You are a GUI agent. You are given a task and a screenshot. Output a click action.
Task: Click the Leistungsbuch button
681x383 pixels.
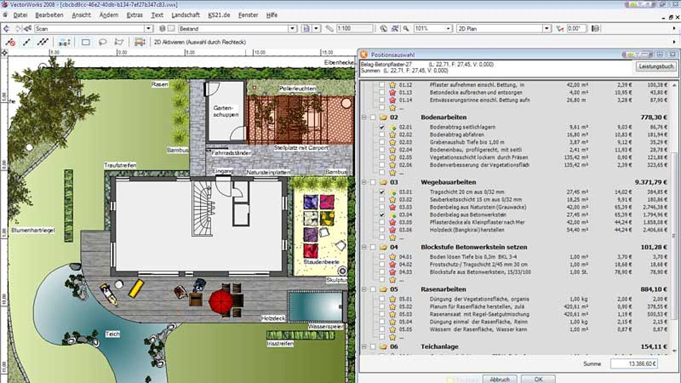656,66
